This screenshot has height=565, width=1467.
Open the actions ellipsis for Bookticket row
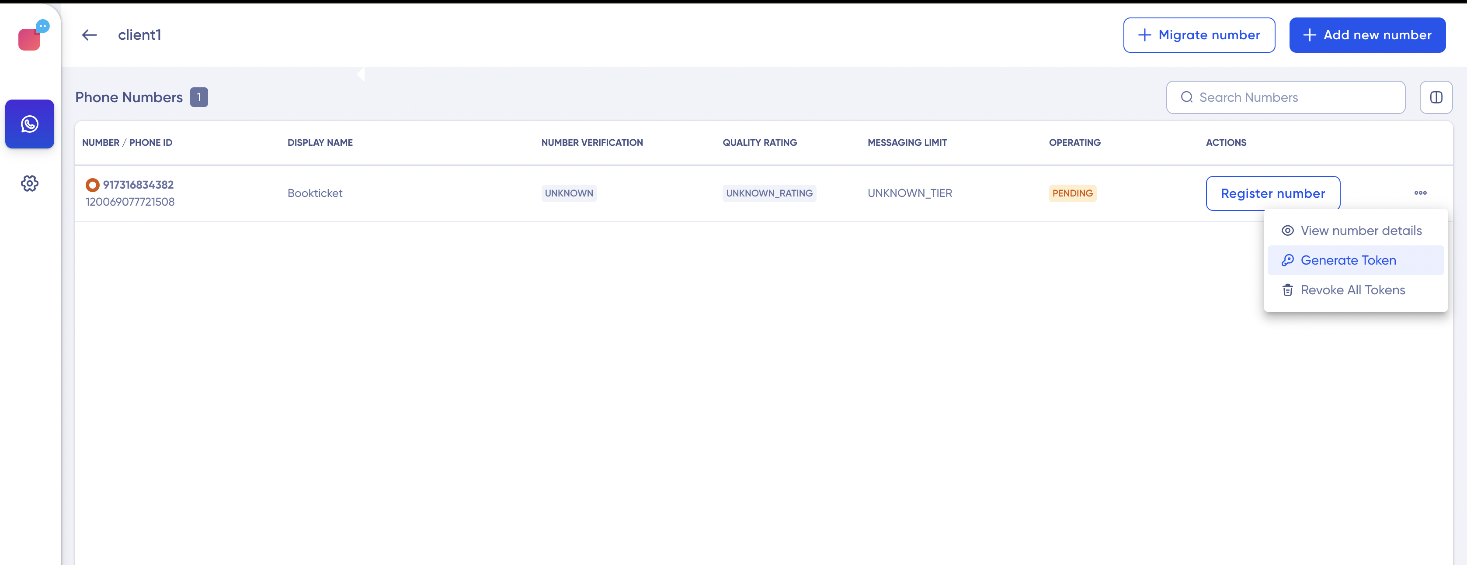(1420, 193)
